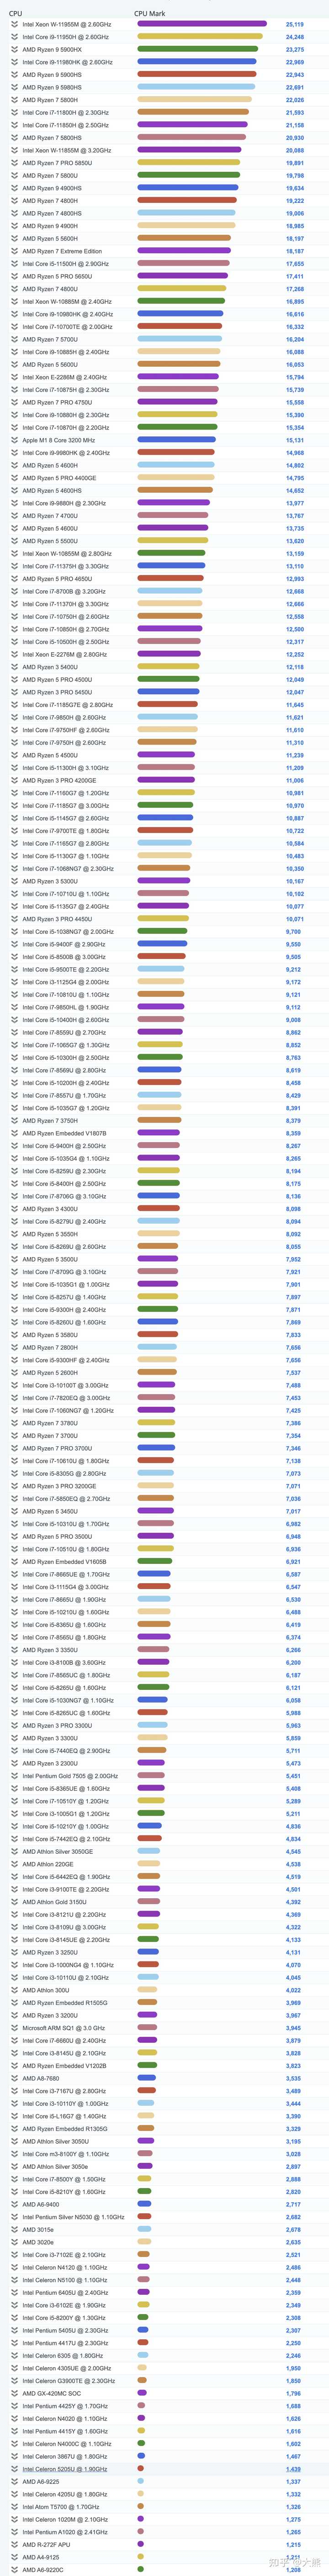Screen dimensions: 329x2576
Task: Expand the Intel Core i7-10750H chevron
Action: coord(14,616)
